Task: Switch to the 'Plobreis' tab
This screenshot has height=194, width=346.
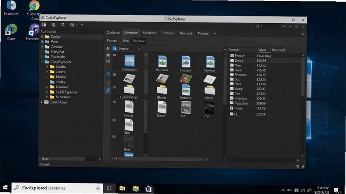Action: pos(167,33)
